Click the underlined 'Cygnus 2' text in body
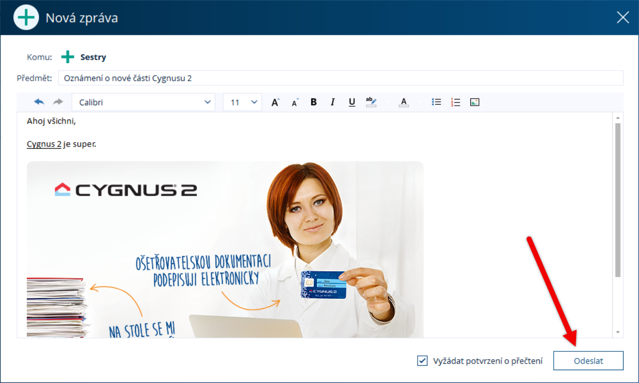Screen dimensions: 639x383 (44, 144)
